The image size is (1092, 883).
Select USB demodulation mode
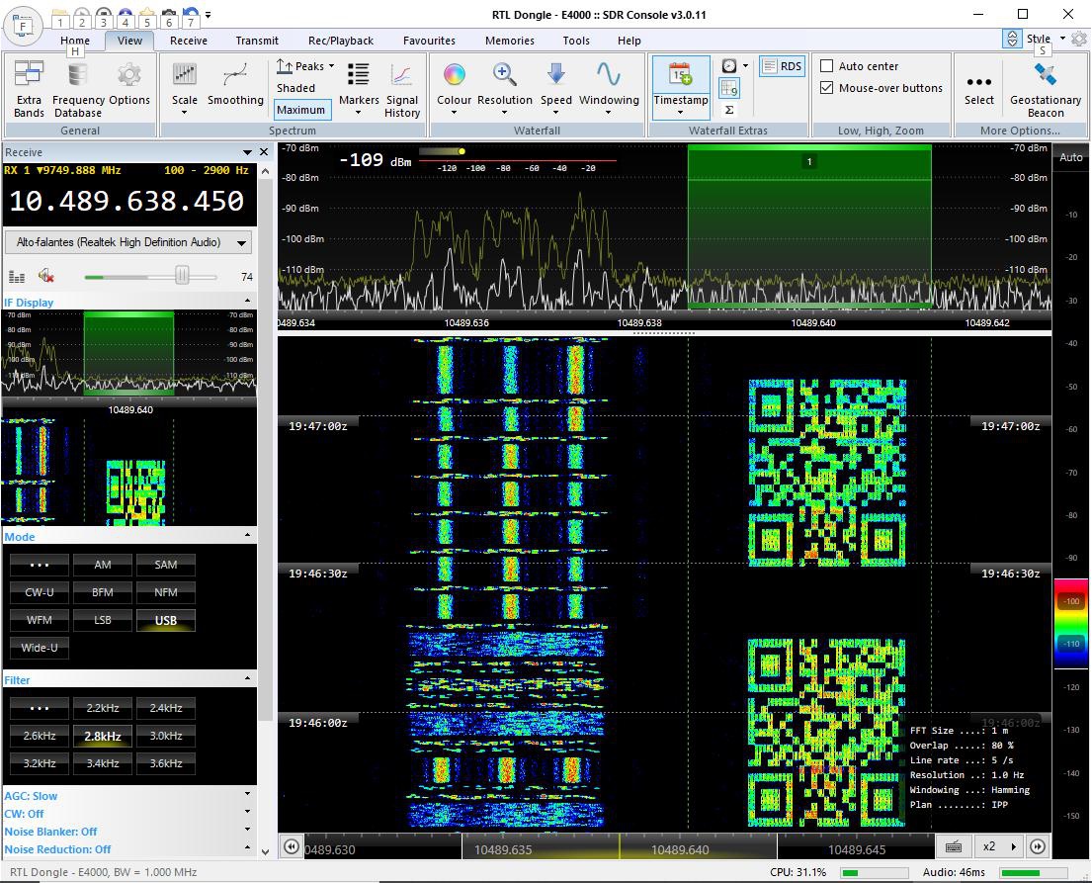click(x=166, y=620)
